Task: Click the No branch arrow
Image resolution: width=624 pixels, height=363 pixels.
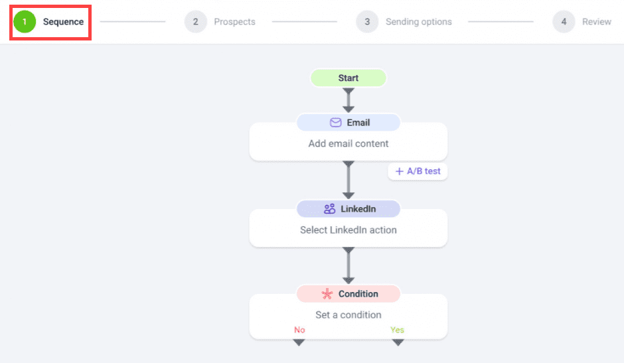Action: (x=299, y=342)
